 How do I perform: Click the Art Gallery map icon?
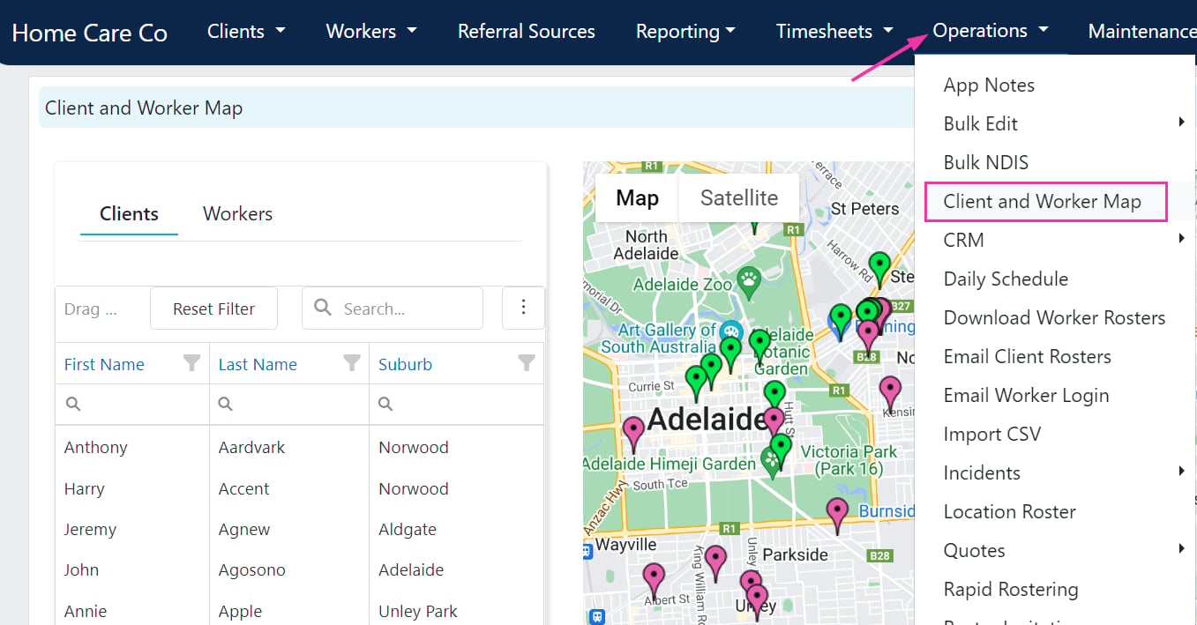coord(730,332)
